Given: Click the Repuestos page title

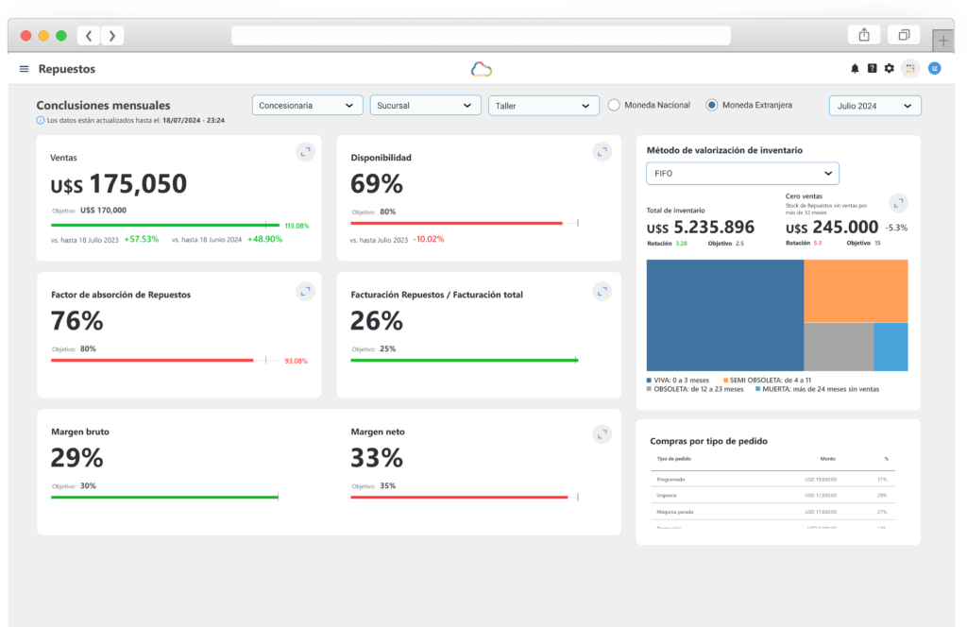Looking at the screenshot, I should coord(67,69).
